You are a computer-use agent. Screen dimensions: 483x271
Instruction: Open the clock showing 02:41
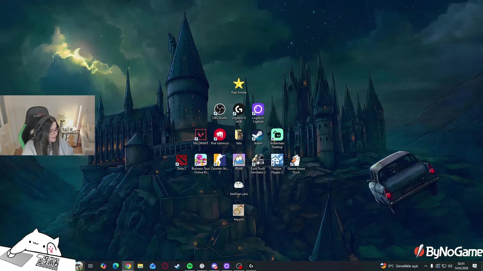(x=461, y=266)
